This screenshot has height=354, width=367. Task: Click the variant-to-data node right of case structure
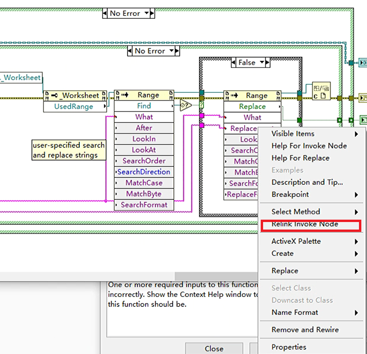[321, 91]
